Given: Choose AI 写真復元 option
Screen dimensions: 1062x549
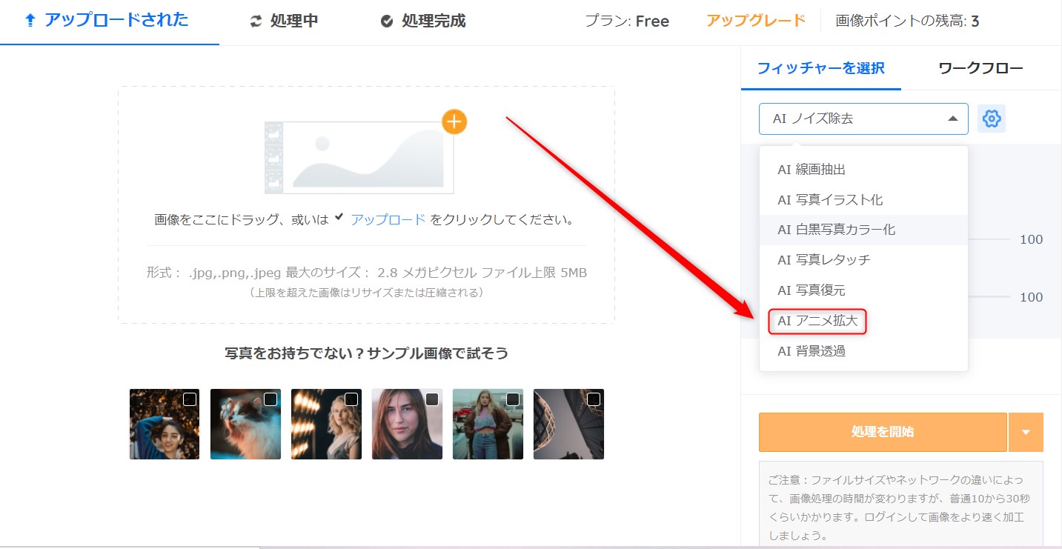Looking at the screenshot, I should pyautogui.click(x=863, y=290).
